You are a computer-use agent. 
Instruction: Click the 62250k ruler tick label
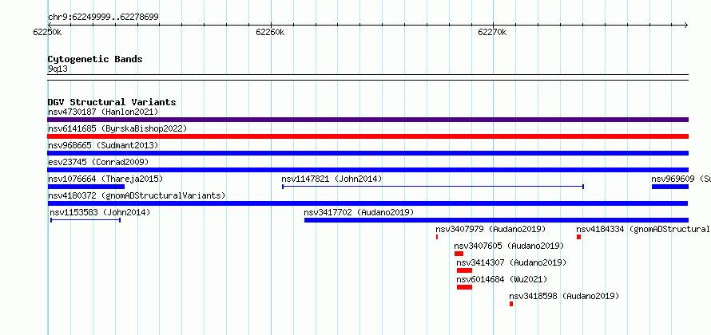coord(48,32)
